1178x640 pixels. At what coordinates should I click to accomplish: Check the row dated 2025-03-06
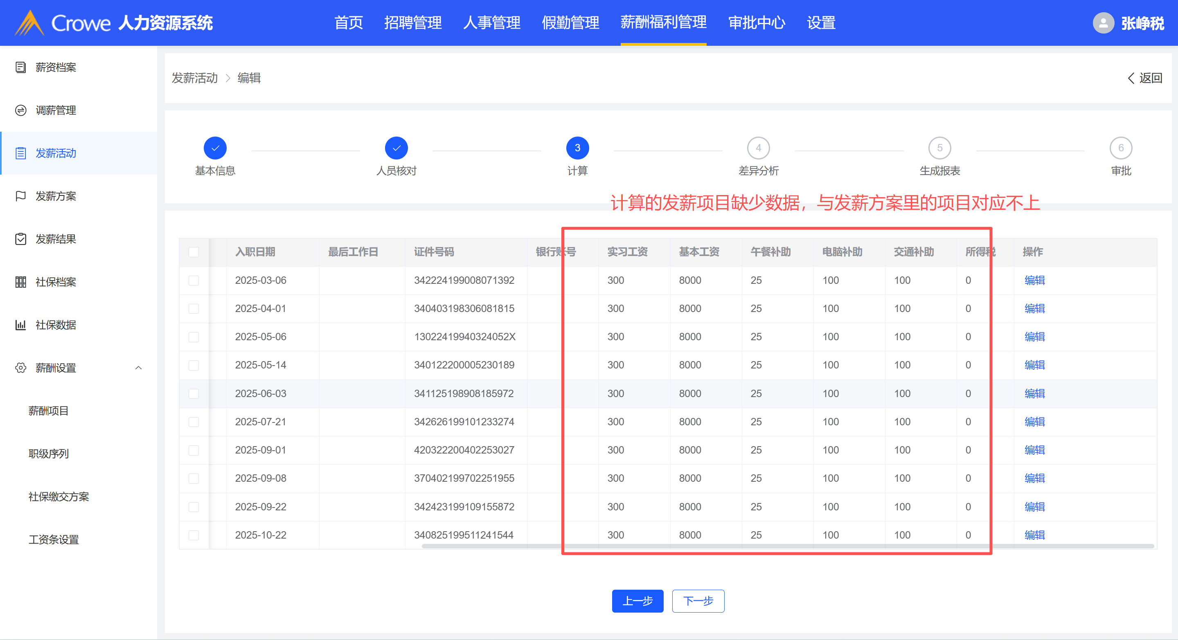click(194, 280)
